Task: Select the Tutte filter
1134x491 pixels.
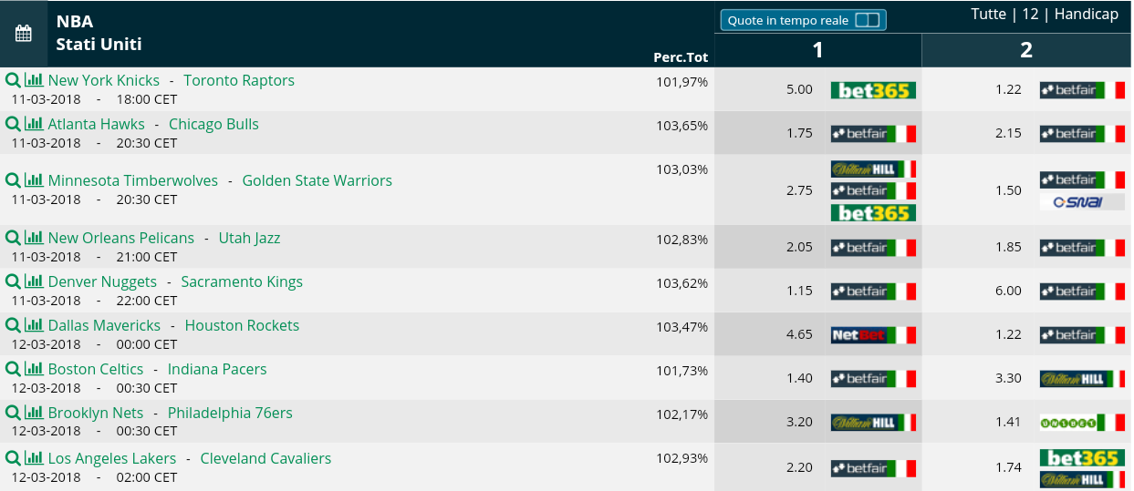Action: click(989, 14)
